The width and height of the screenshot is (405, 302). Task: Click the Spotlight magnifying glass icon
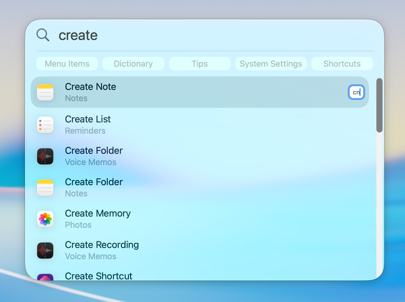tap(43, 35)
